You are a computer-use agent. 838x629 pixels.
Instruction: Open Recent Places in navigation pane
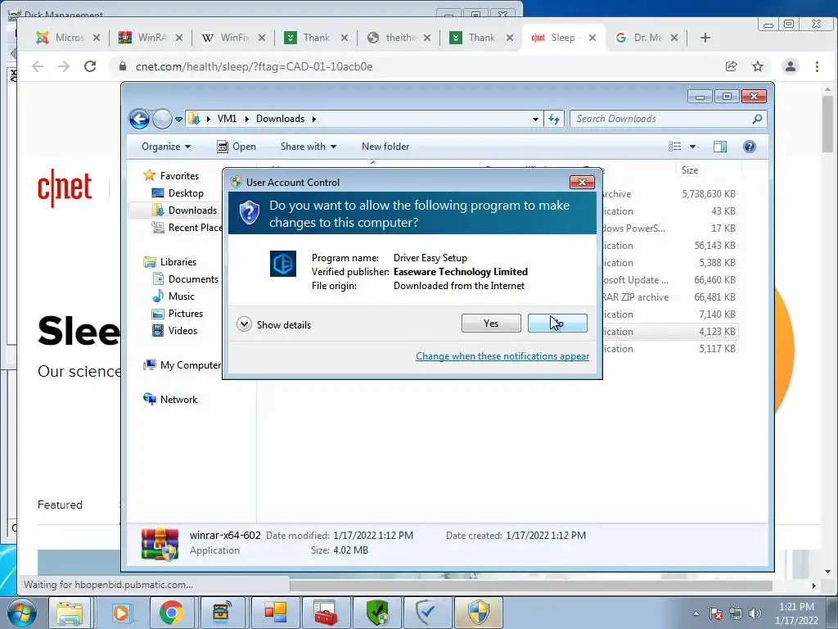187,228
